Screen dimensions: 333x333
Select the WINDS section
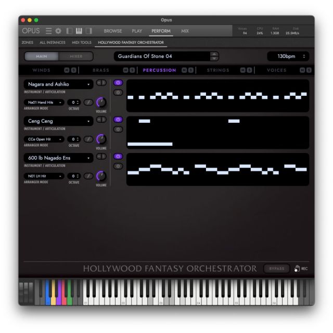coord(42,70)
